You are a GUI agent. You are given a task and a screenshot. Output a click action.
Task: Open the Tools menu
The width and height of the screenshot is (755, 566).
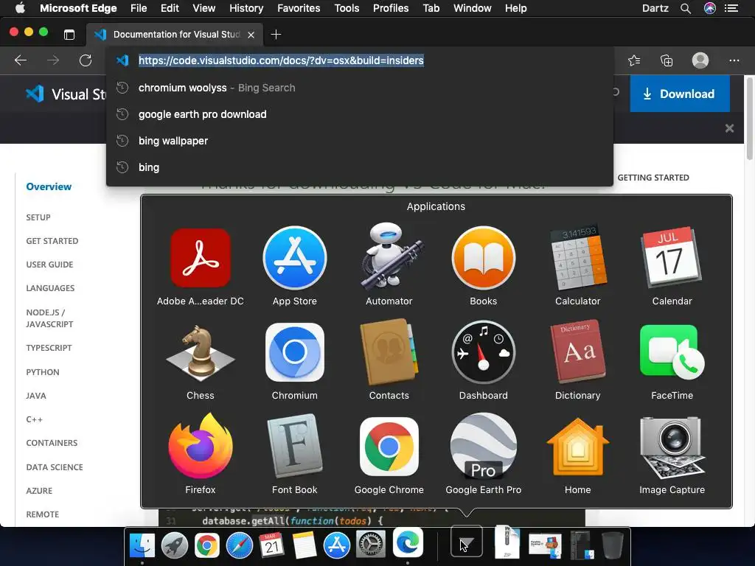347,8
